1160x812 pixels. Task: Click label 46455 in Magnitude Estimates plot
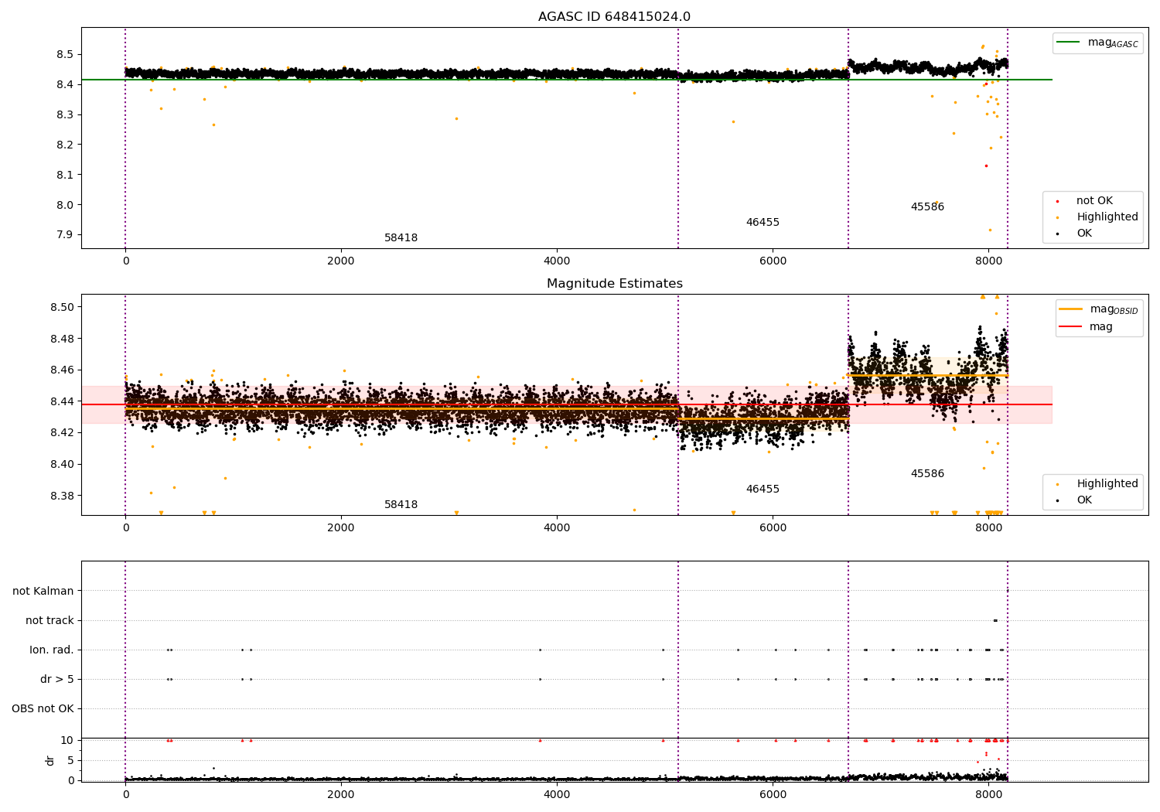click(x=763, y=490)
